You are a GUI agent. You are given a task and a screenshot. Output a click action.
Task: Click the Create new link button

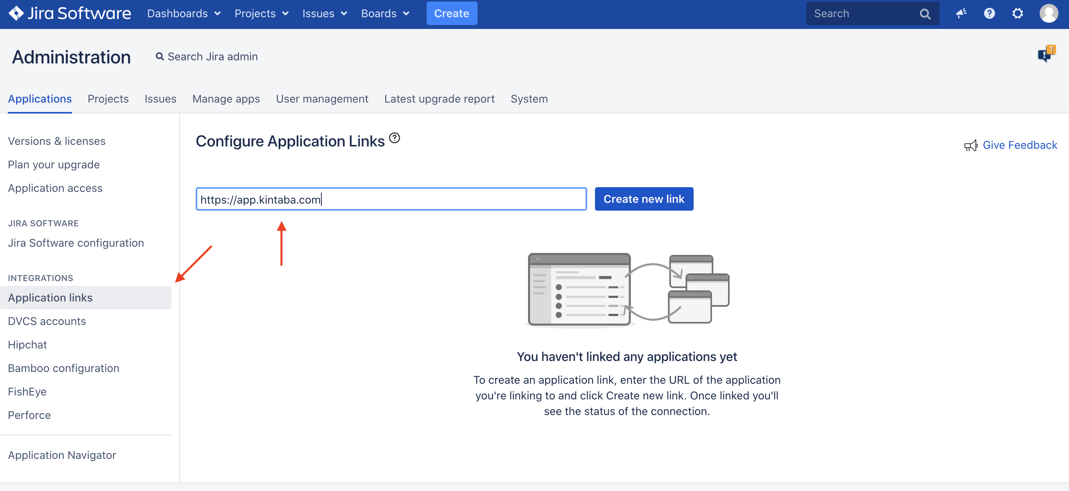click(643, 199)
